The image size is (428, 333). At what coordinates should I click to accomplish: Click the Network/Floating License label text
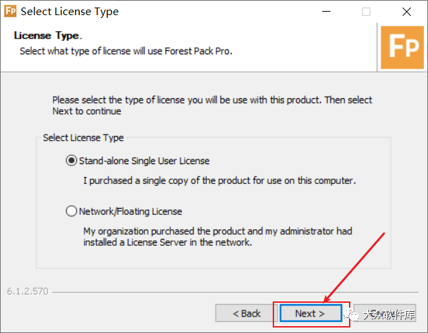[x=131, y=211]
